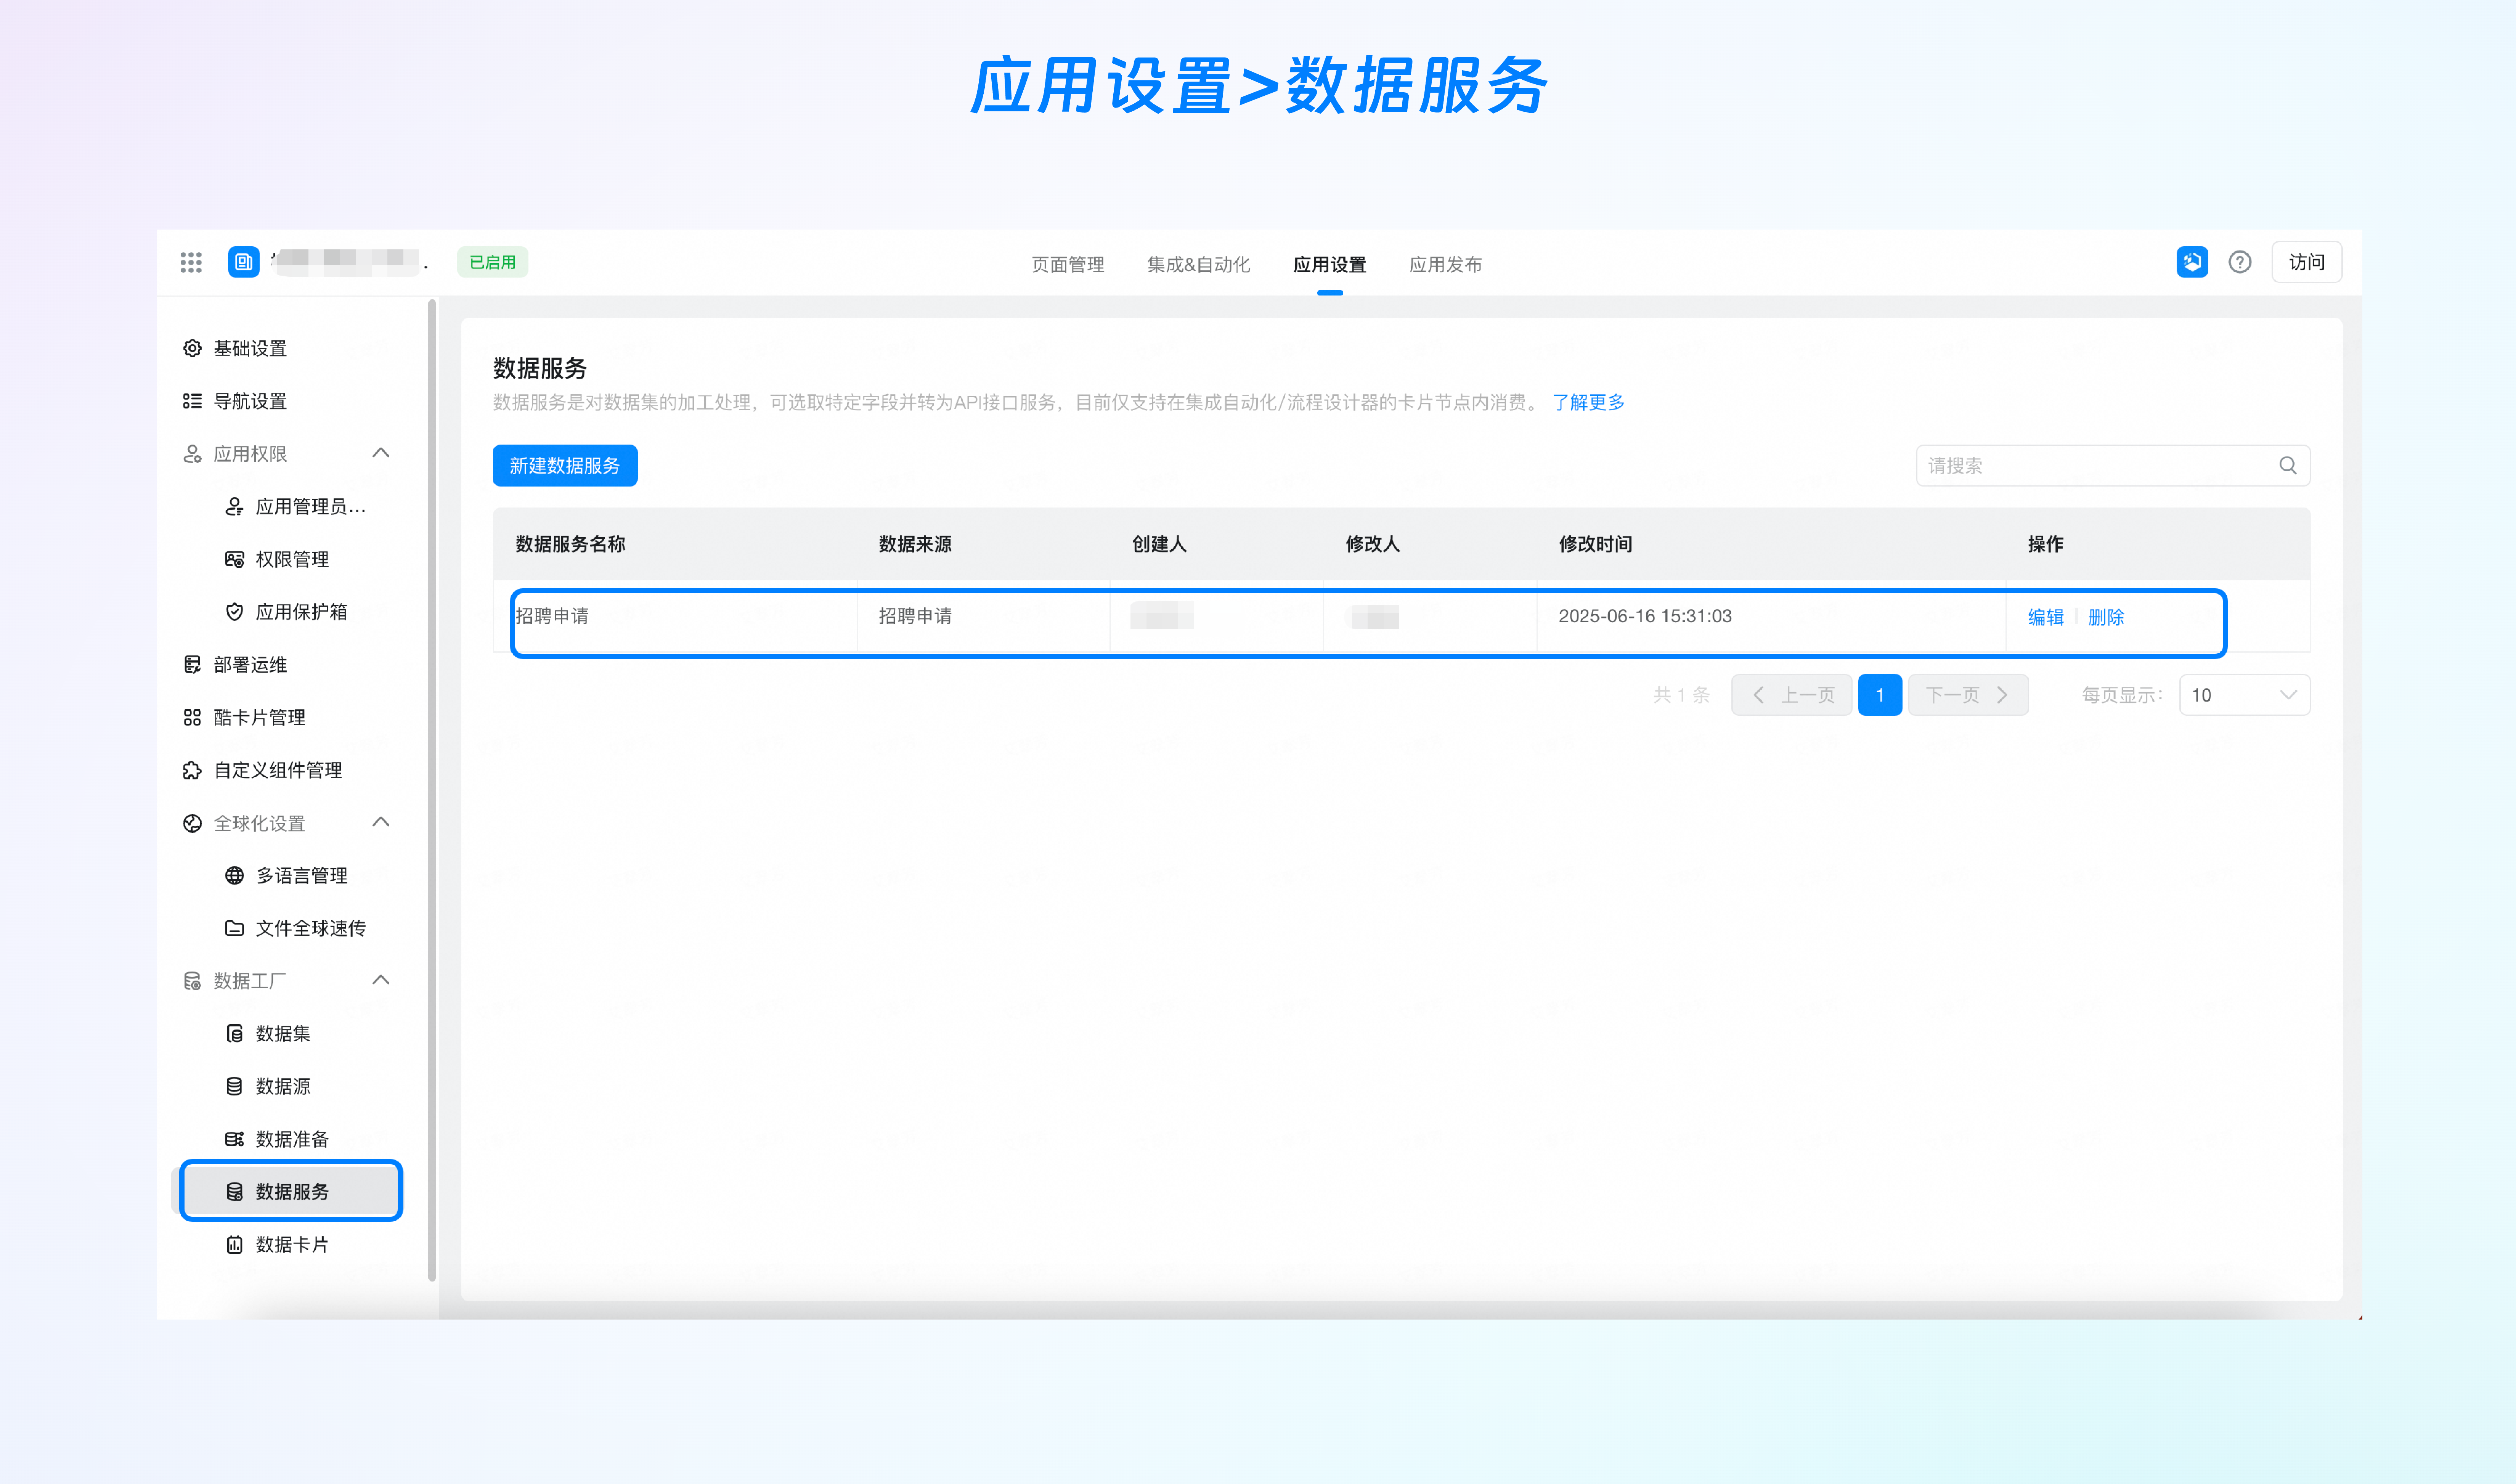Viewport: 2516px width, 1484px height.
Task: Click the blue application logo icon
Action: [x=244, y=262]
